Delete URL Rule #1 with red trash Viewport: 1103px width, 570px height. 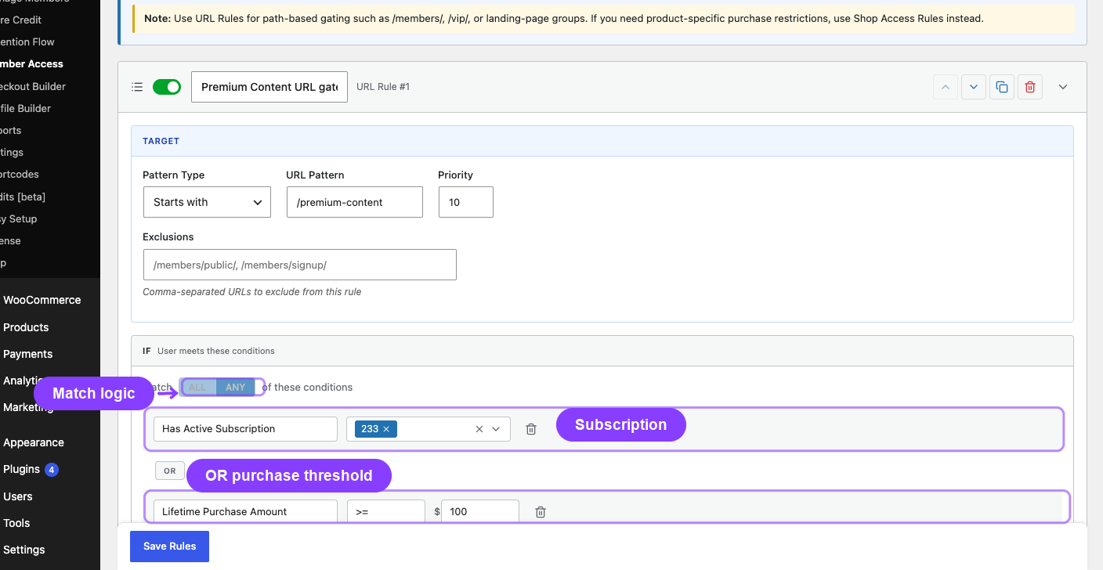1030,87
